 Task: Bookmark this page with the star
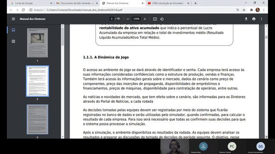tap(244, 10)
